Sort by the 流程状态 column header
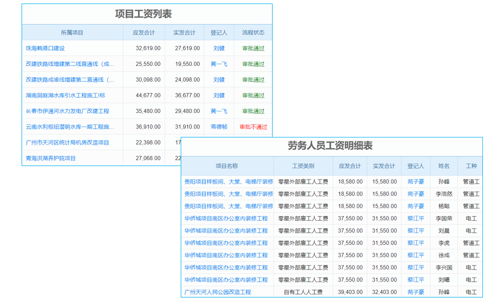This screenshot has height=301, width=502. tap(253, 32)
